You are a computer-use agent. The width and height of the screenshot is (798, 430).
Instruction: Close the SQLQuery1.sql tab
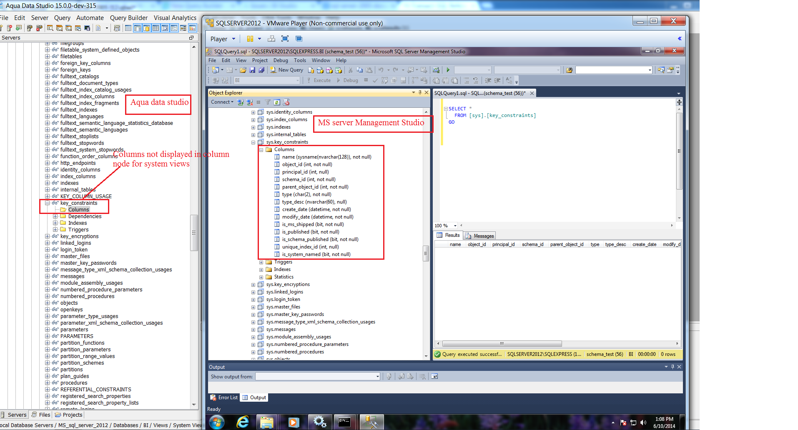tap(532, 93)
